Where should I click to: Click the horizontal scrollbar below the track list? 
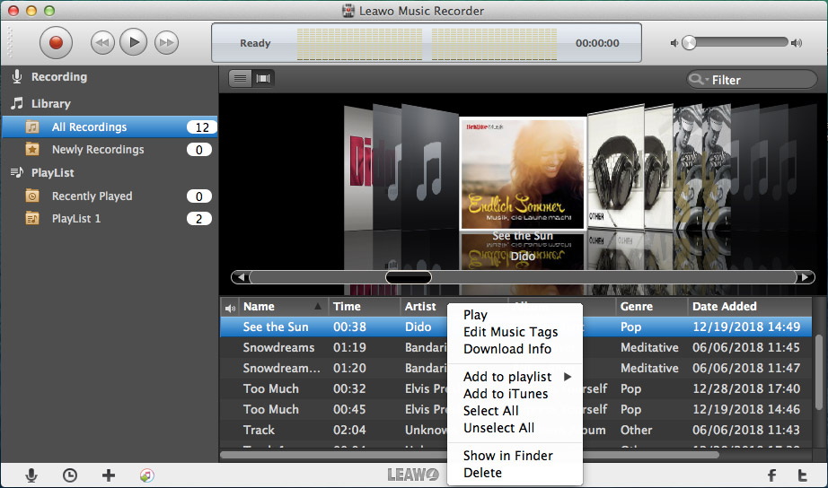pos(470,454)
